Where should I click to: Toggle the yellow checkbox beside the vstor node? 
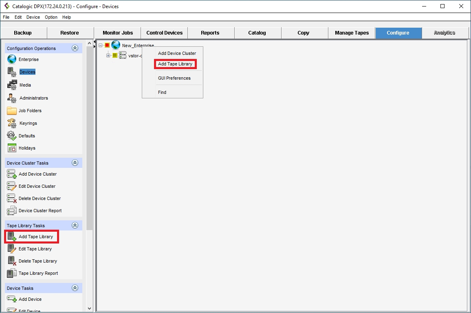tap(115, 56)
